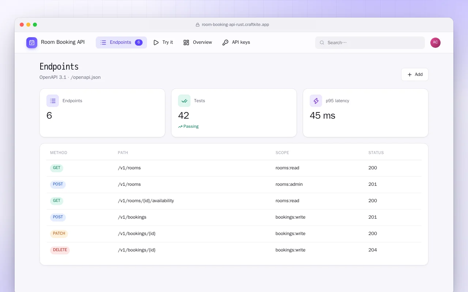Click the 42 tests count
Viewport: 468px width, 292px height.
[x=184, y=116]
